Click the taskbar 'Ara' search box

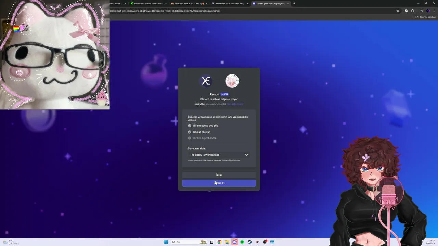pyautogui.click(x=189, y=242)
